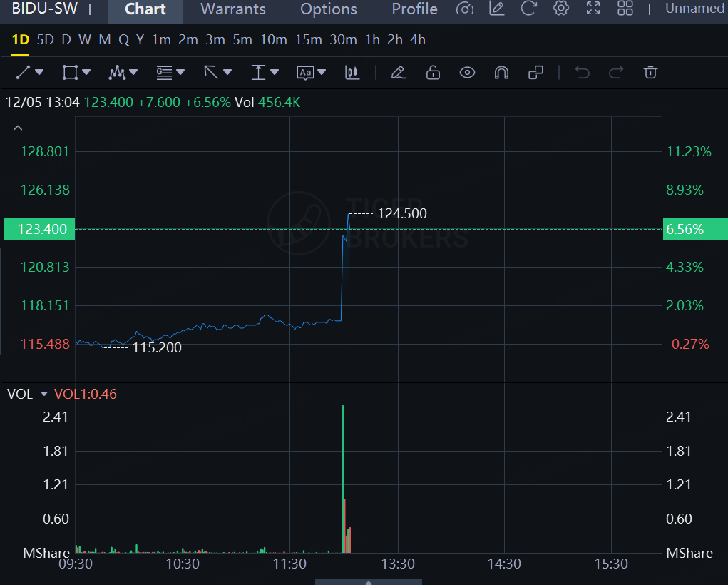Expand the text annotation dropdown arrow
728x585 pixels.
coord(322,73)
